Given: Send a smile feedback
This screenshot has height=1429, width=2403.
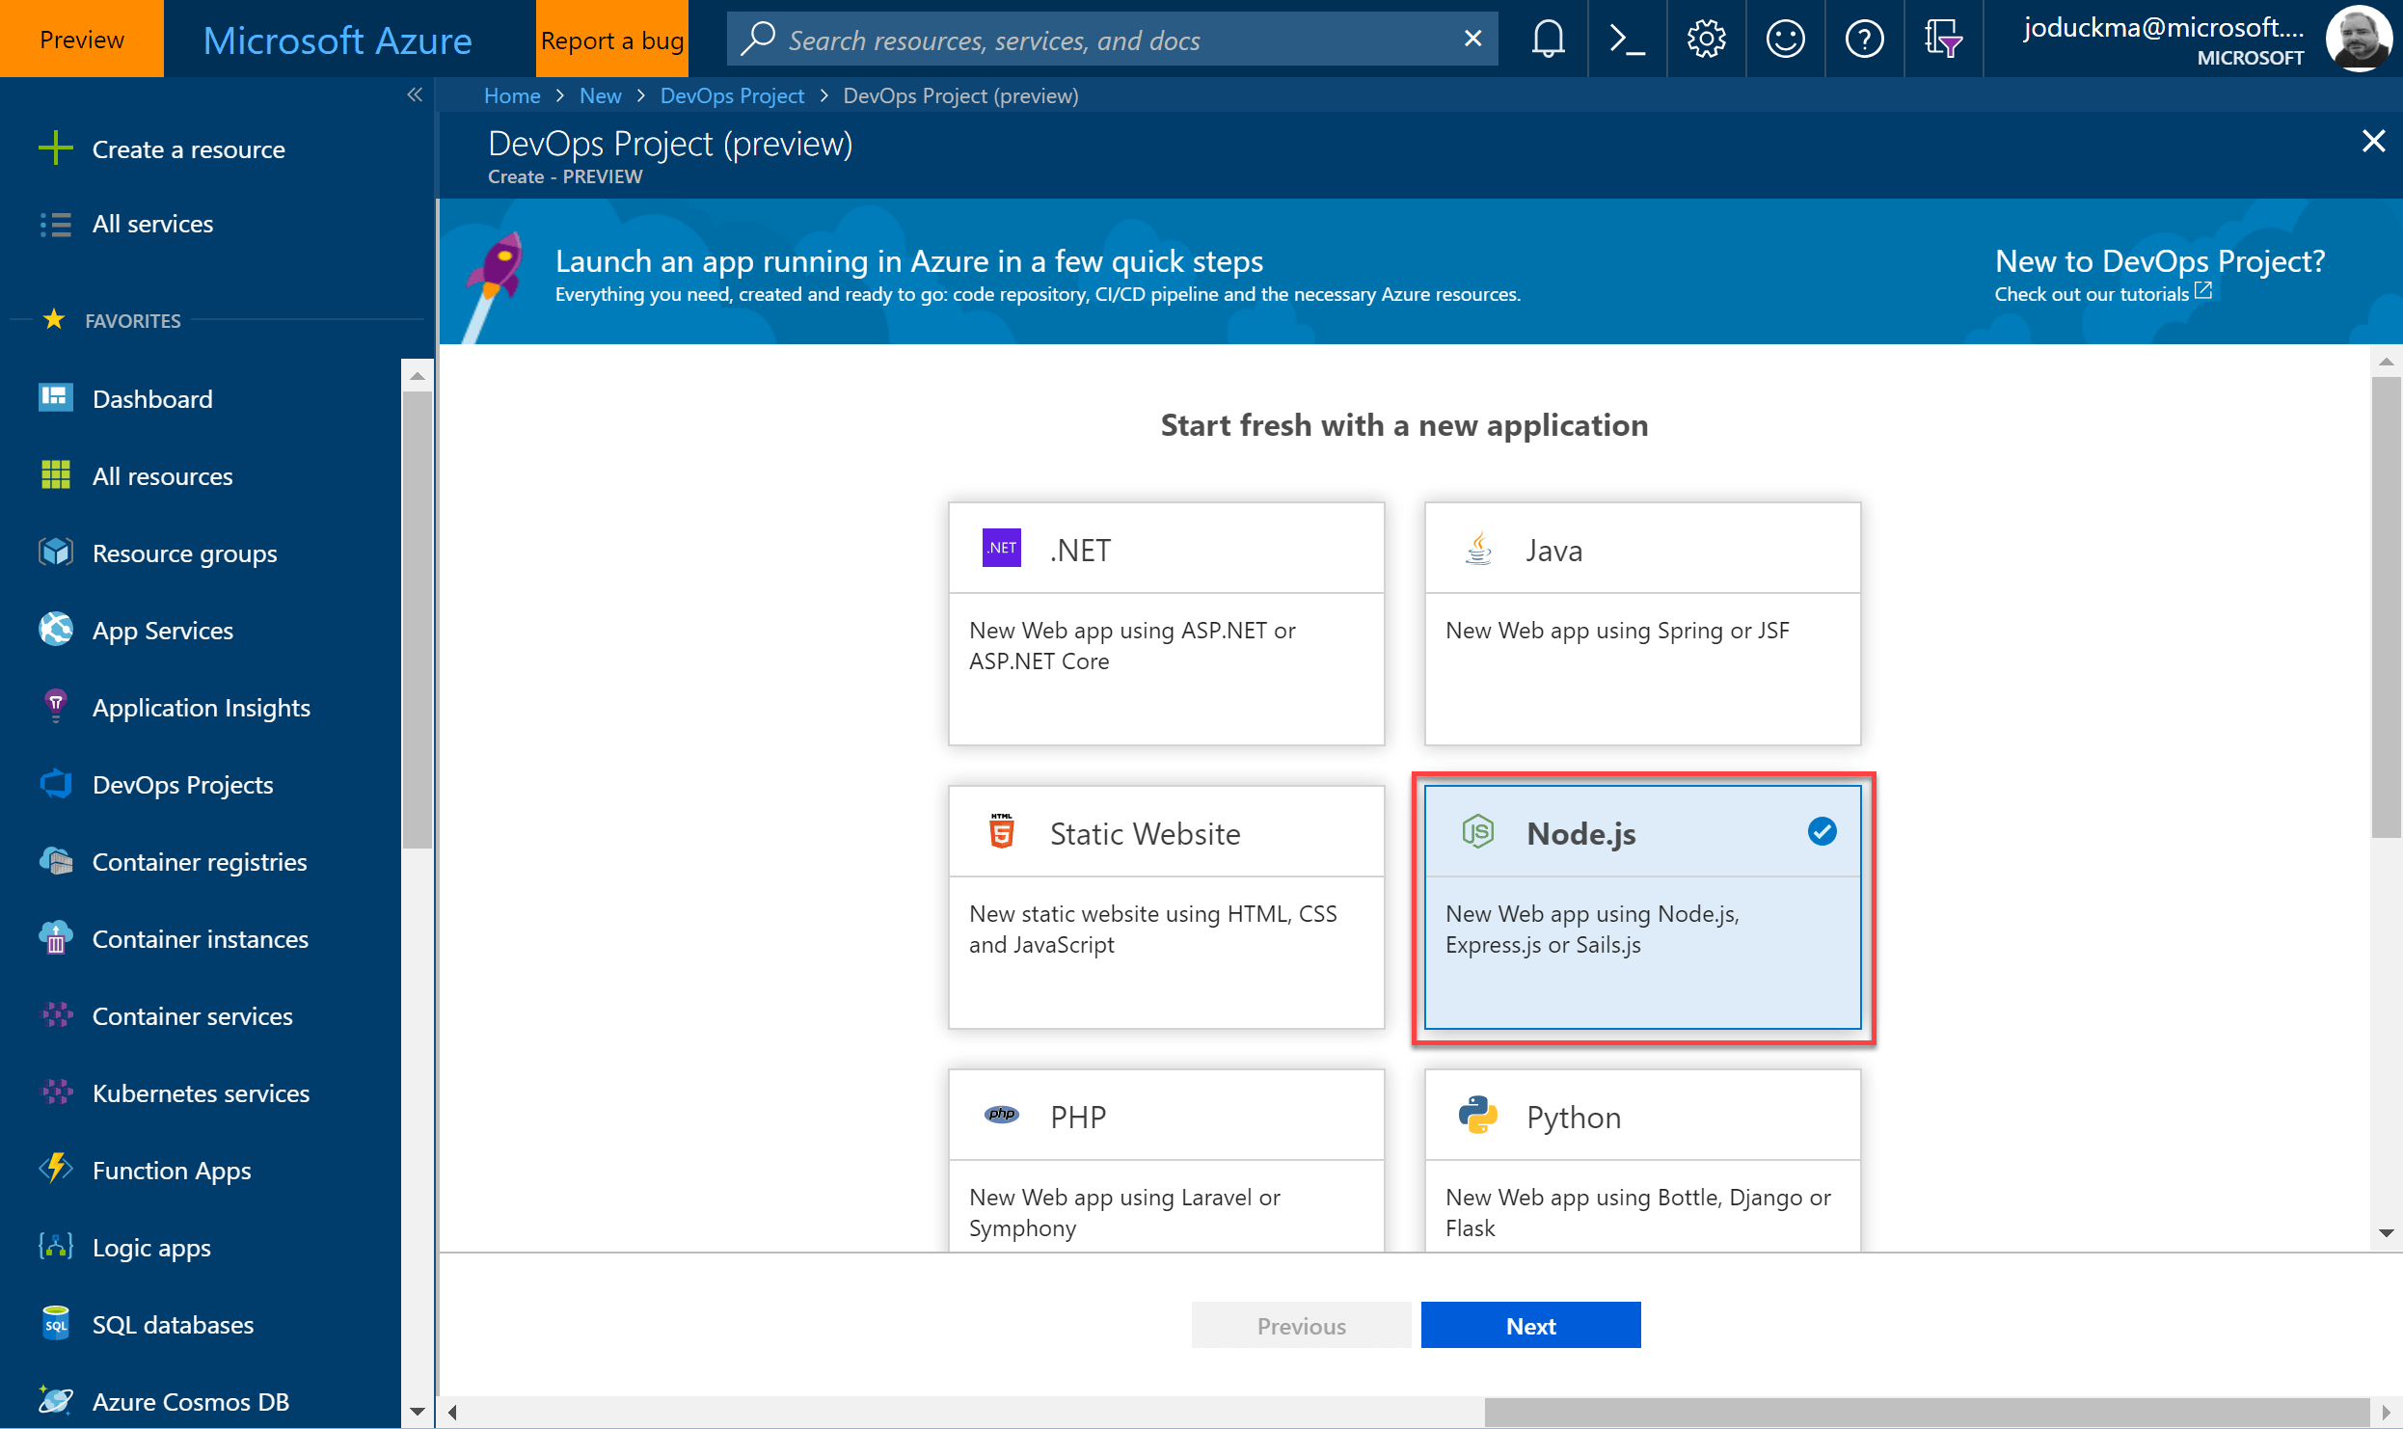Looking at the screenshot, I should click(x=1784, y=39).
